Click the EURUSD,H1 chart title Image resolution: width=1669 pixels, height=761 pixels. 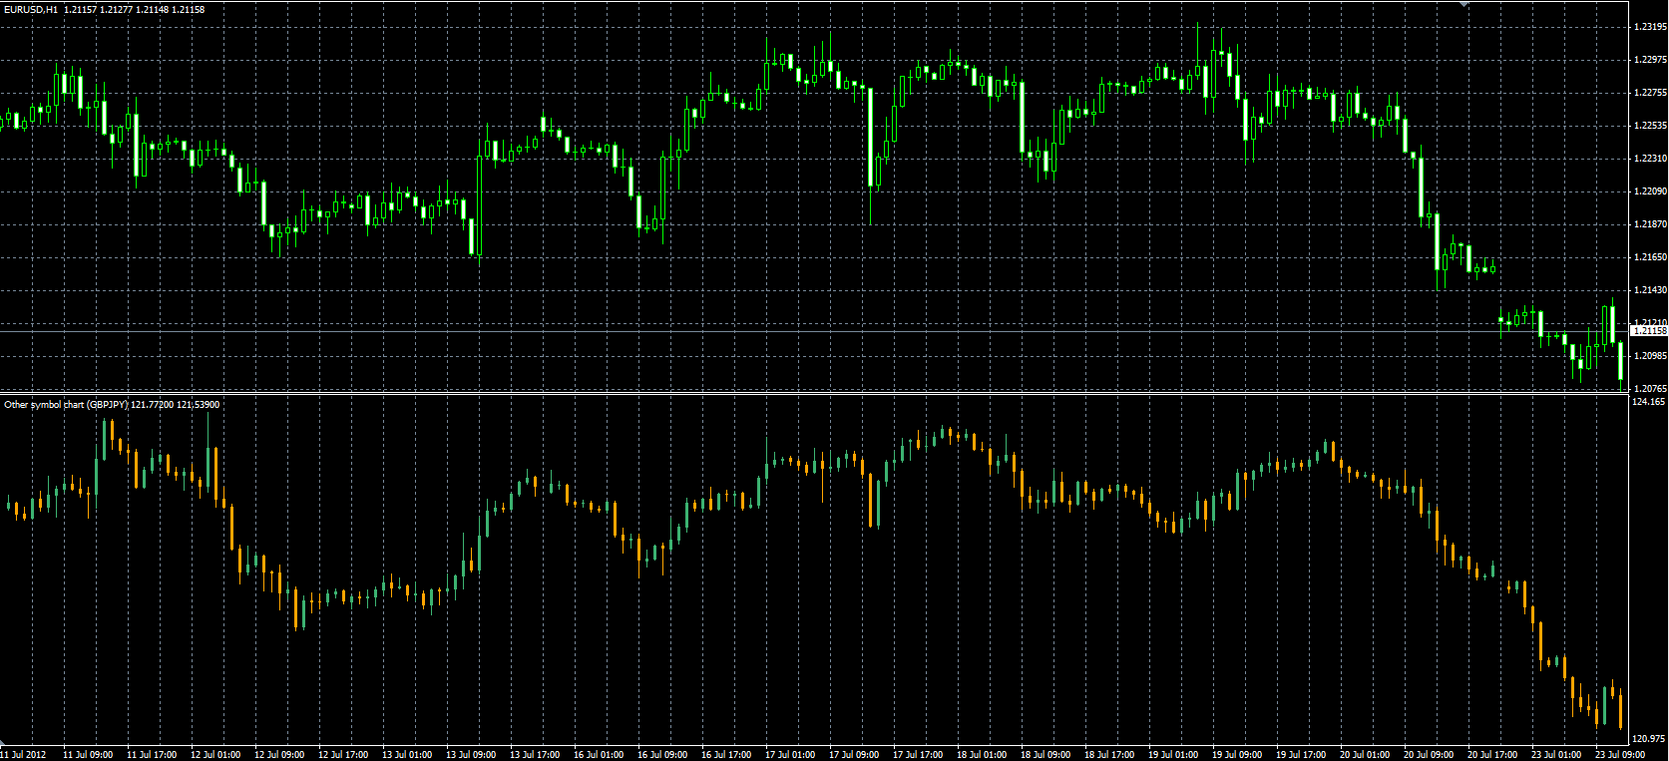click(x=30, y=9)
